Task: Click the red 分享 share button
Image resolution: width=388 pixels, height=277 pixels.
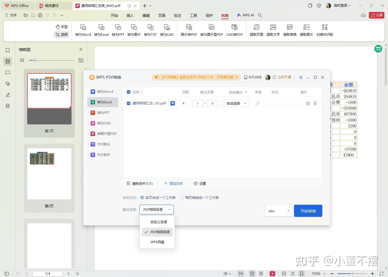Action: (x=377, y=16)
